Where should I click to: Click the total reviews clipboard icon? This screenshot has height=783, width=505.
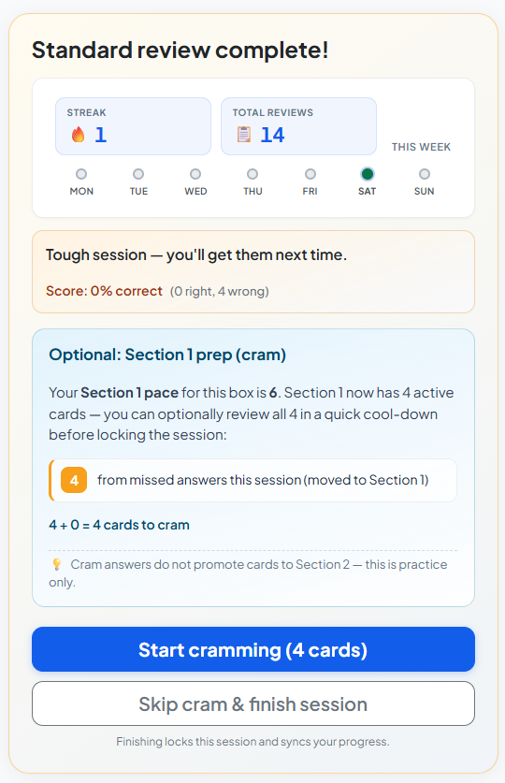(243, 135)
